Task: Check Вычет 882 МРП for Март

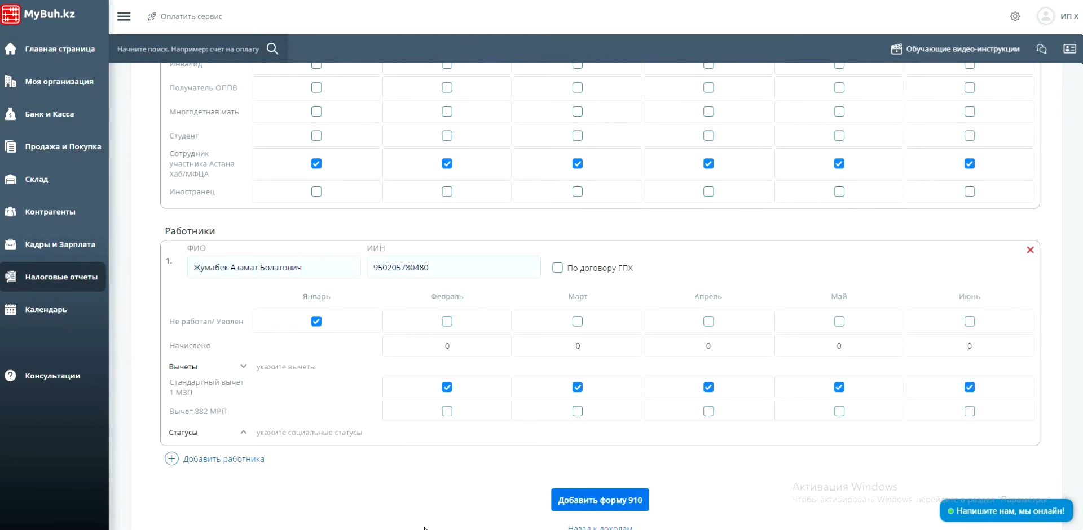Action: 578,411
